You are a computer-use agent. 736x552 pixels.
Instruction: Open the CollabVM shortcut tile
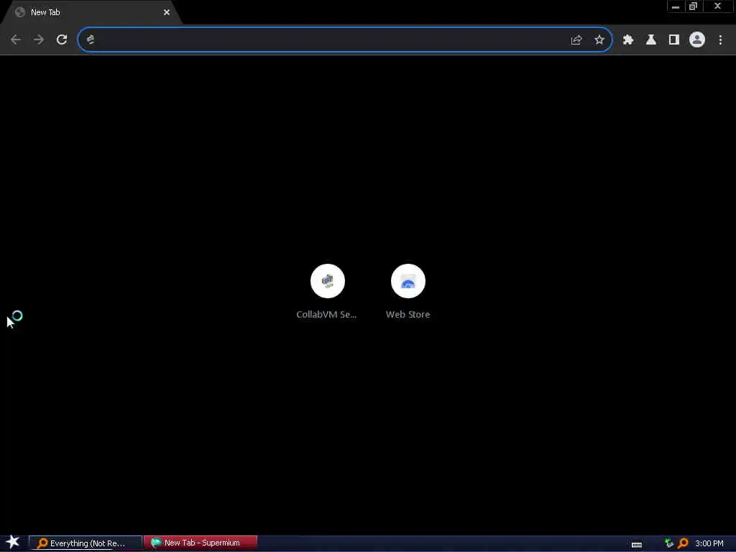328,281
